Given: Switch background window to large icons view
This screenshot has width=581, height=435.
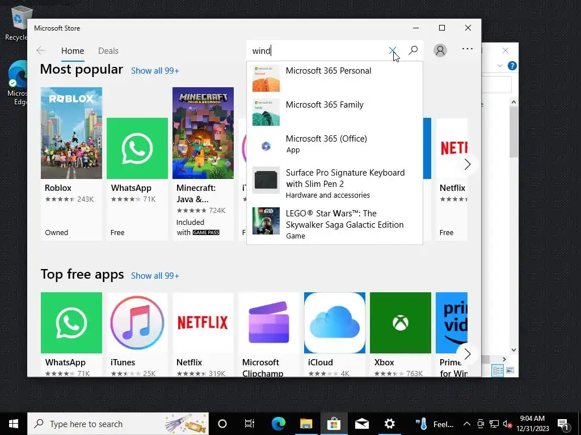Looking at the screenshot, I should (x=510, y=370).
